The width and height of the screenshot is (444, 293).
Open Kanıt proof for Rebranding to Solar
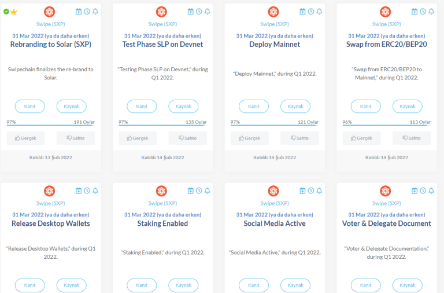(29, 107)
